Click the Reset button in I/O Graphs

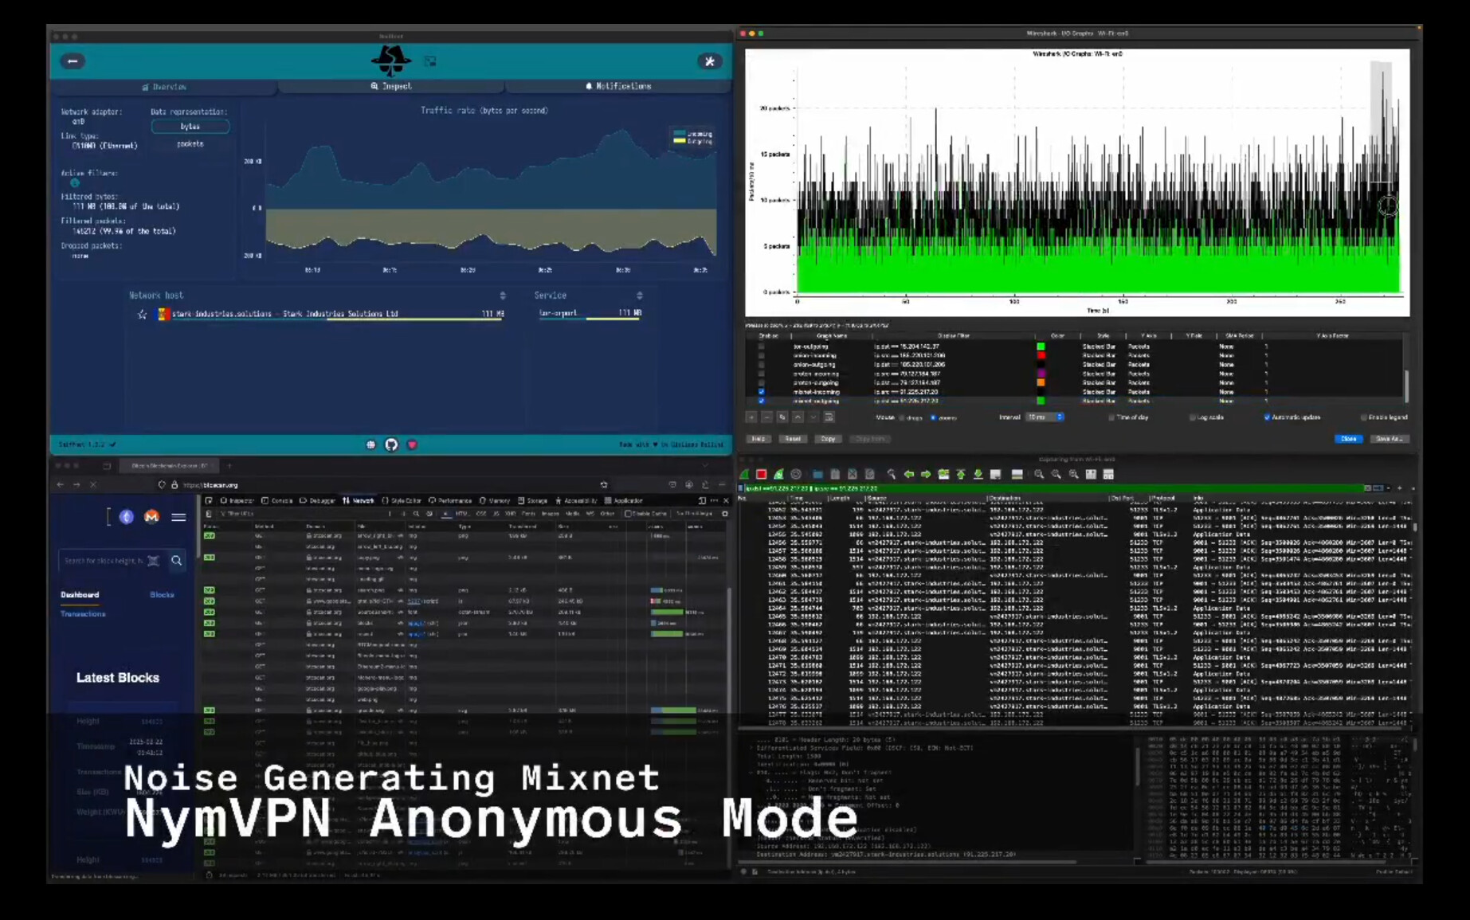(x=792, y=439)
